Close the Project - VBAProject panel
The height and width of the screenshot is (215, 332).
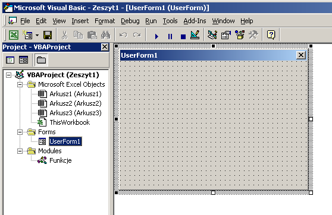(105, 47)
